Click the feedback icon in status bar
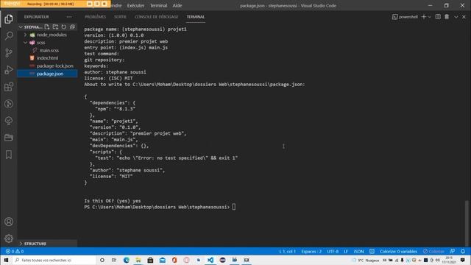Screen dimensions: 471x265 [x=453, y=251]
